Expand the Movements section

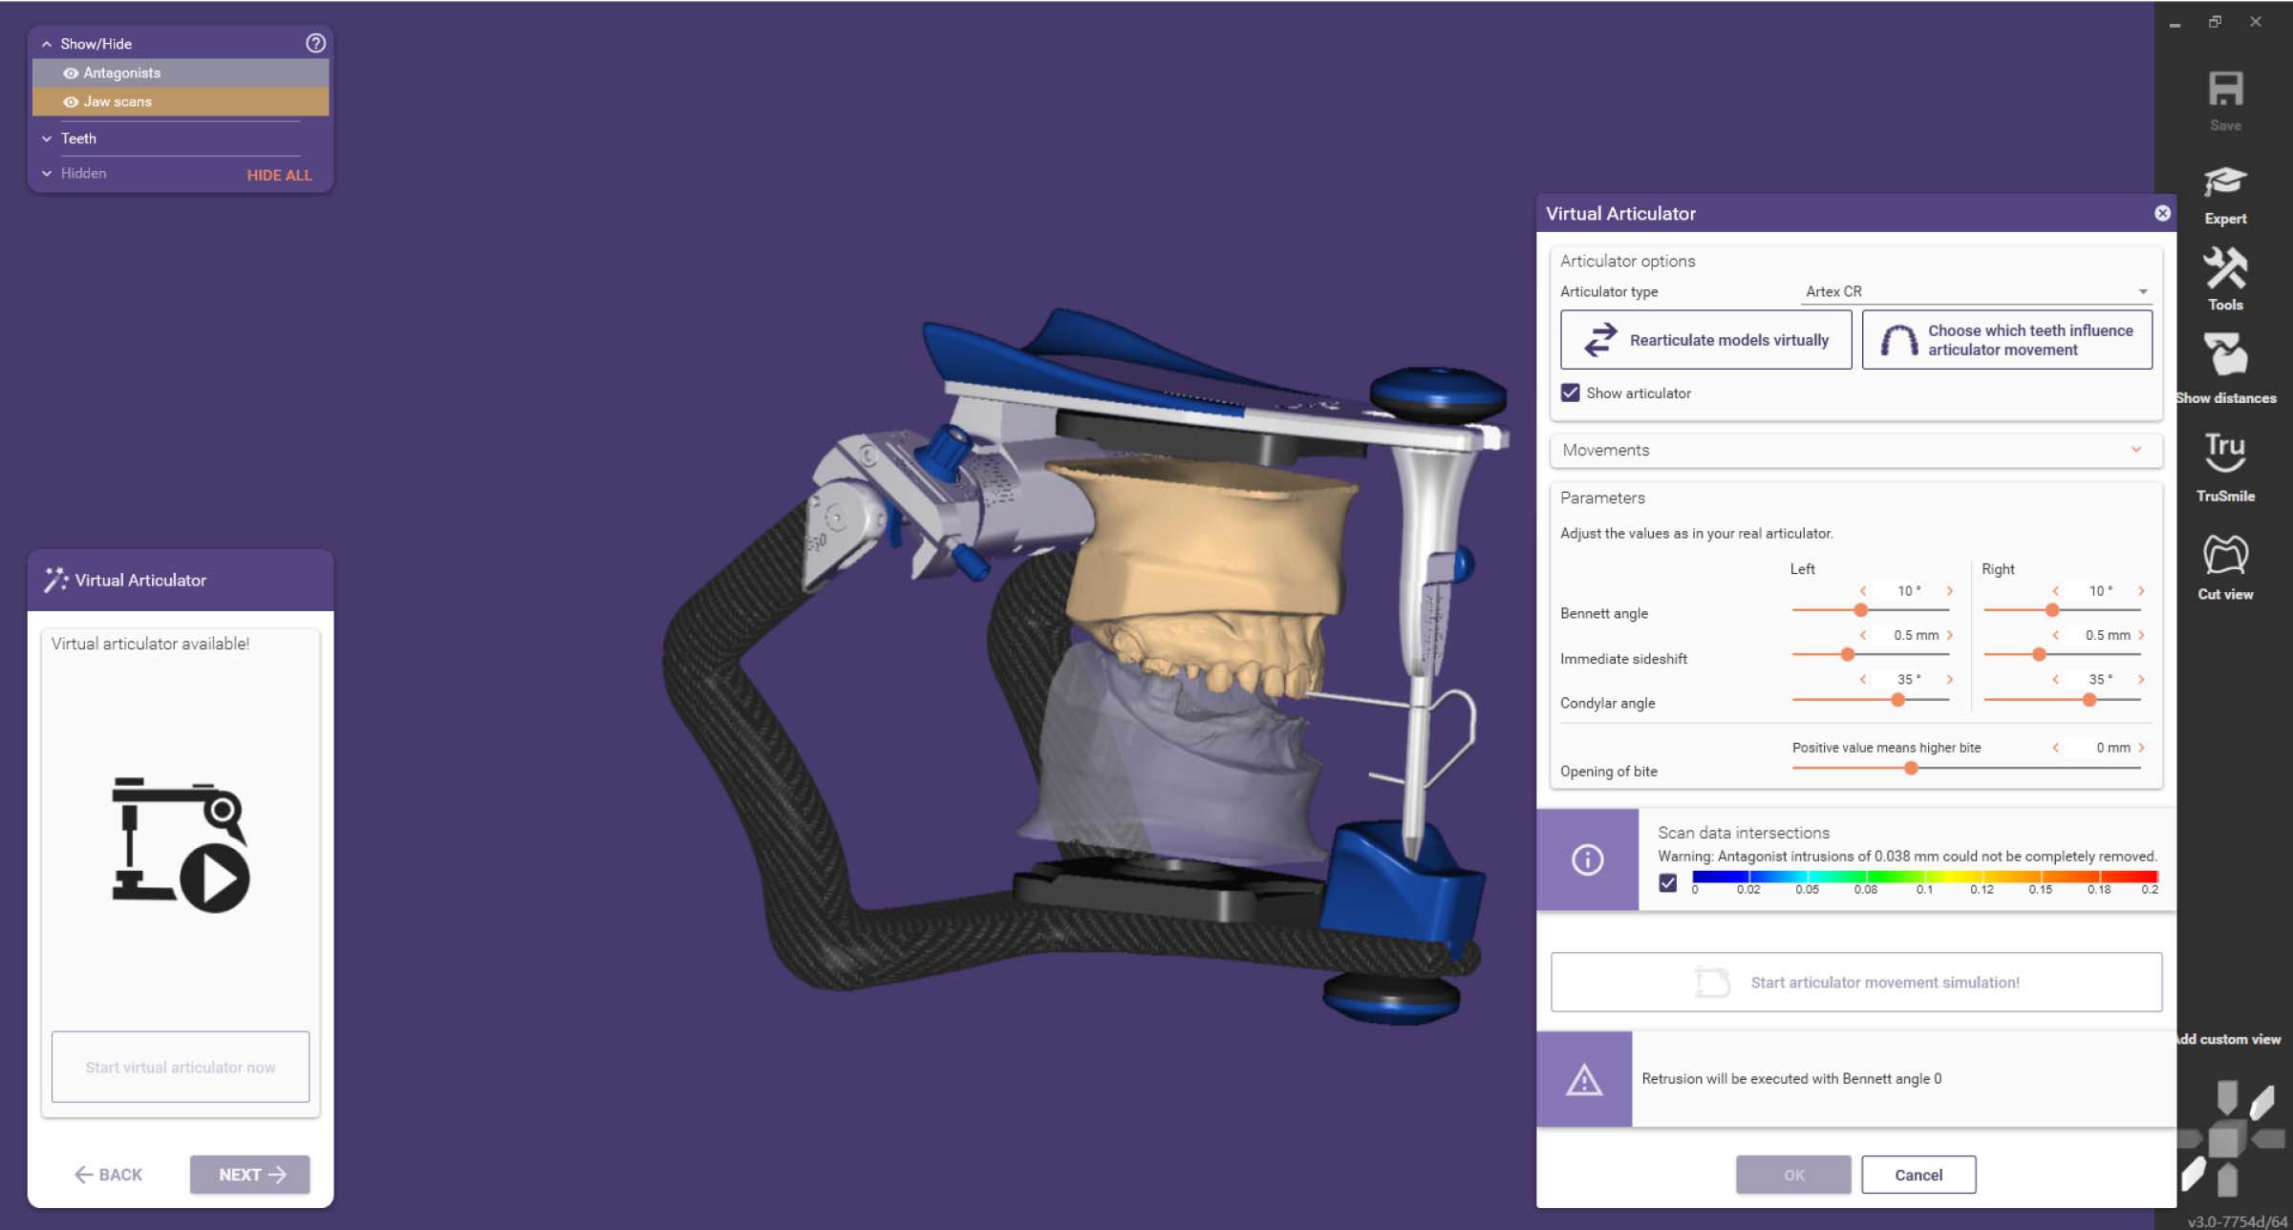2135,450
